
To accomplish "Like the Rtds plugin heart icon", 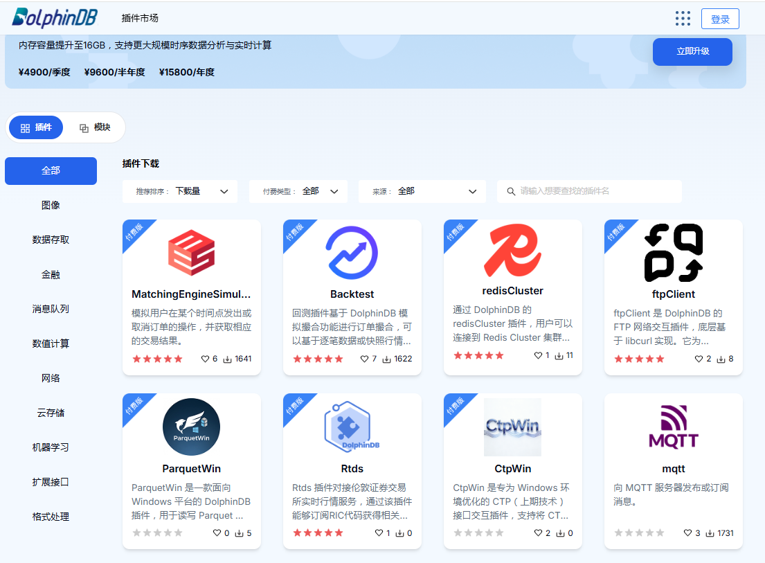I will pyautogui.click(x=379, y=533).
